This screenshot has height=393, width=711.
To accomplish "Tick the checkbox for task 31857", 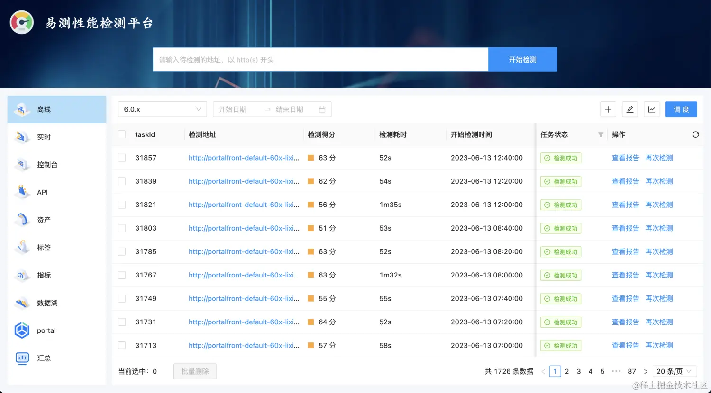I will (122, 158).
